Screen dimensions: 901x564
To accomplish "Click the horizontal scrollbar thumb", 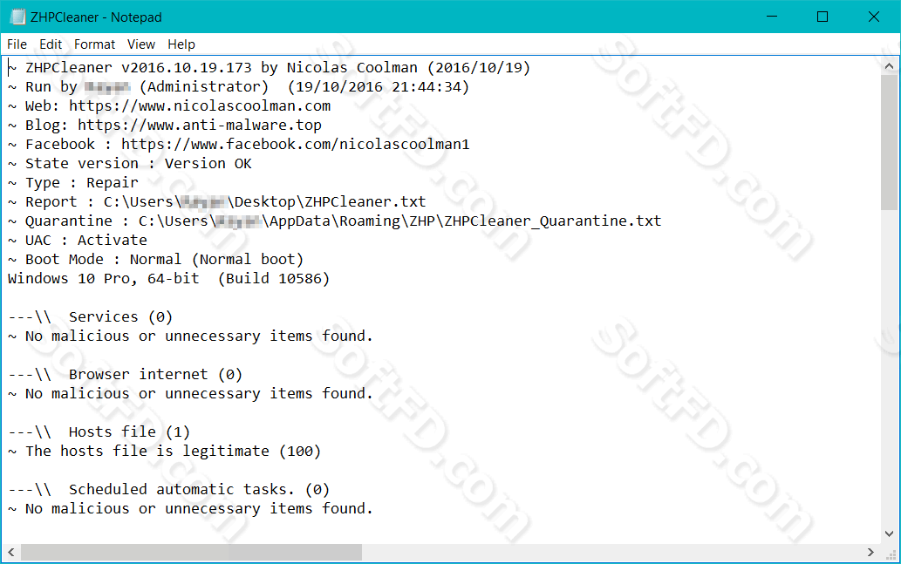I will [191, 552].
